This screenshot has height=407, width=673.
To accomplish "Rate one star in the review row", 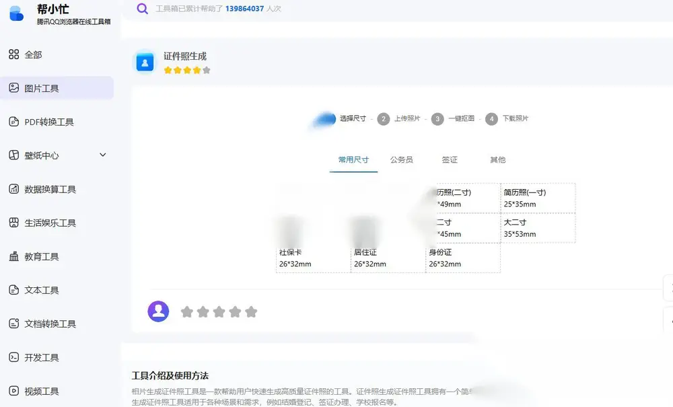I will pos(186,311).
